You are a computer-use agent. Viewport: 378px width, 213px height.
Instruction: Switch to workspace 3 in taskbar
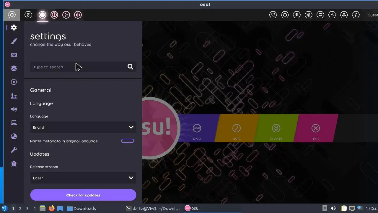click(x=27, y=208)
